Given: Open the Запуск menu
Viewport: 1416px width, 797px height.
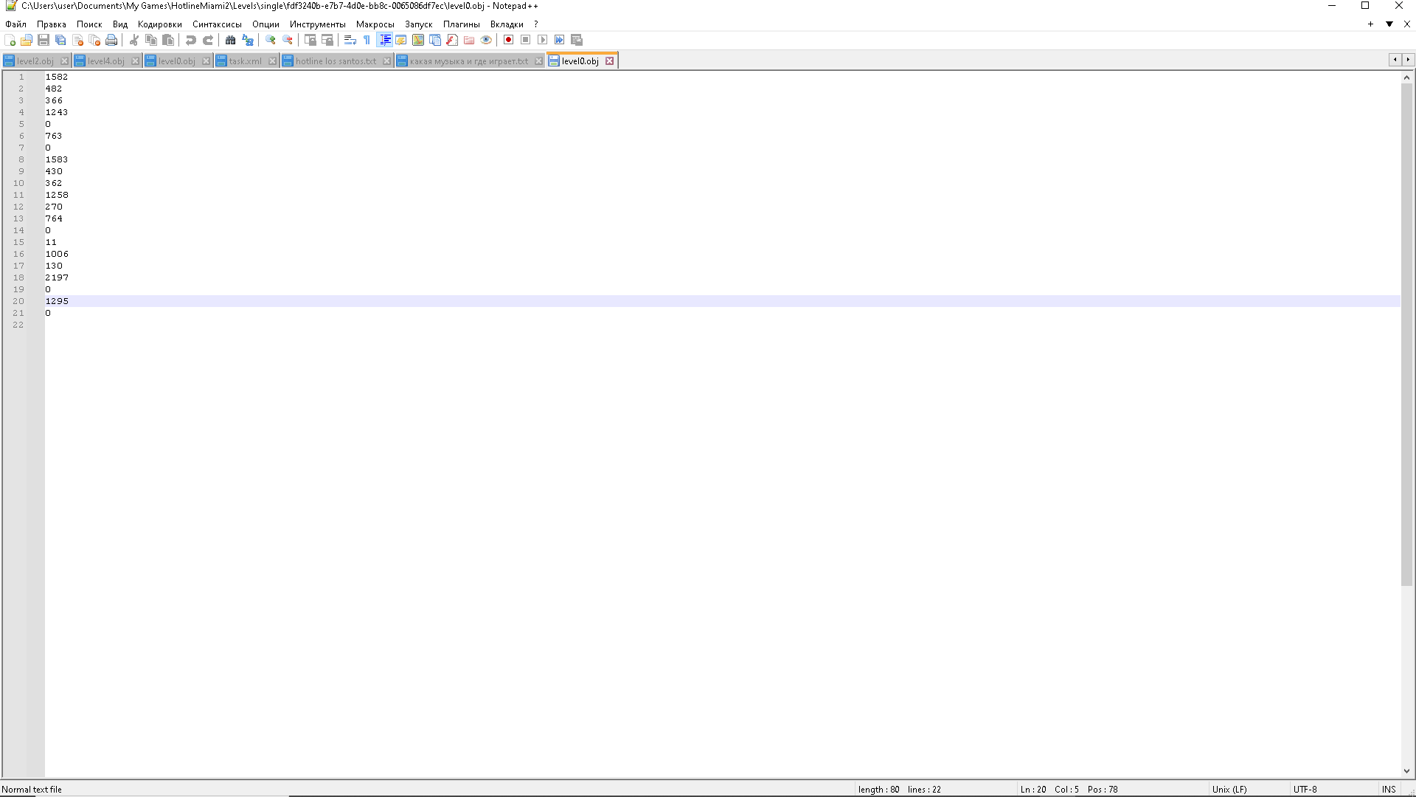Looking at the screenshot, I should tap(419, 24).
